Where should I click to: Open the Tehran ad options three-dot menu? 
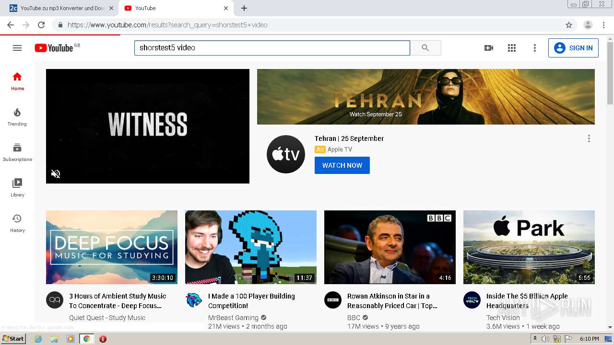click(x=589, y=138)
